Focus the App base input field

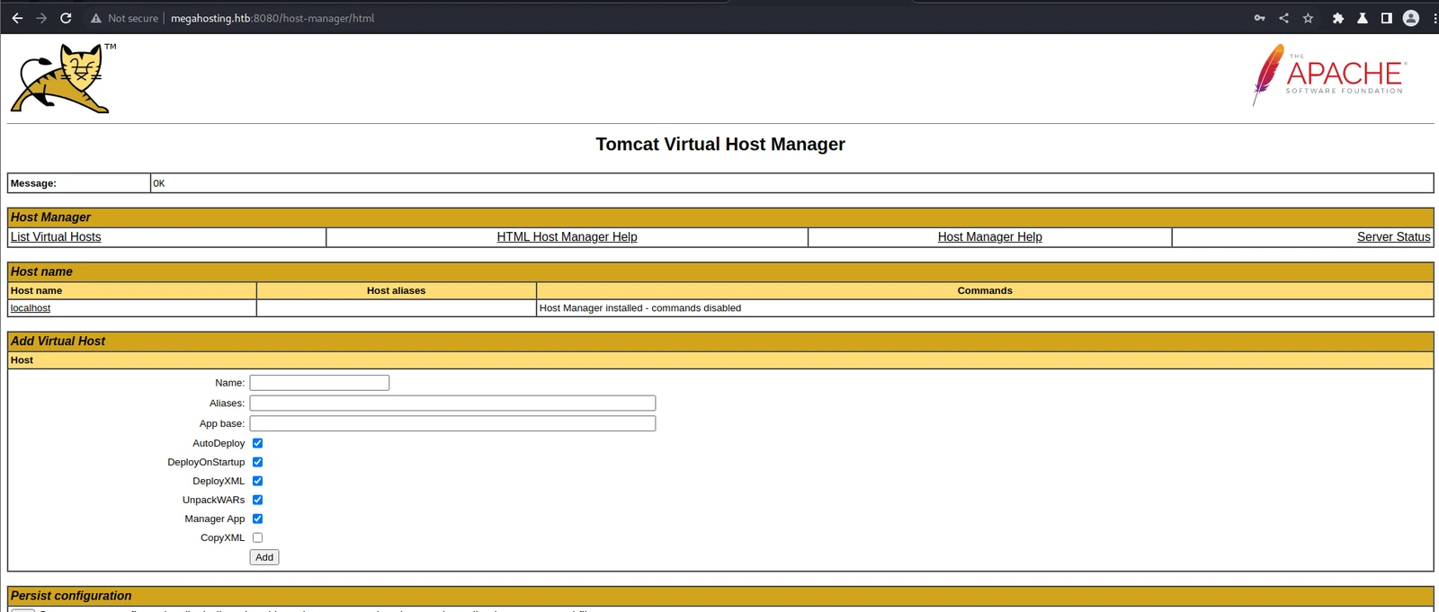coord(452,423)
